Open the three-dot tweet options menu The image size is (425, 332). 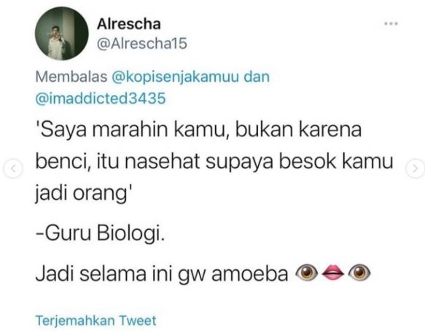point(391,24)
